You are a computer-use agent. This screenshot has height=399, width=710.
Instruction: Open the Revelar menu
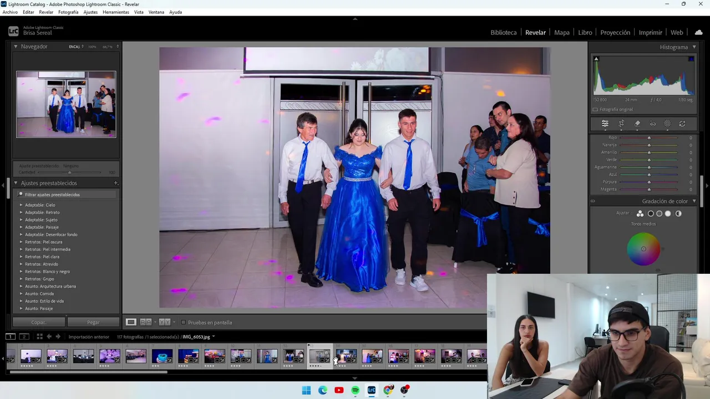point(46,12)
